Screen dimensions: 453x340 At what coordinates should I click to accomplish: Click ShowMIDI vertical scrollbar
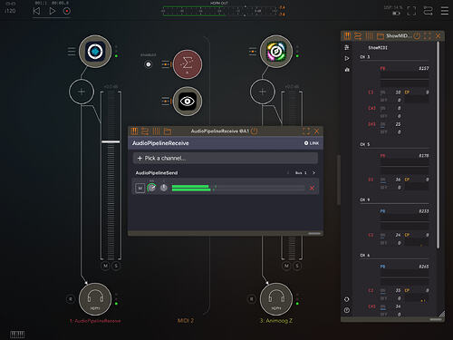[439, 145]
